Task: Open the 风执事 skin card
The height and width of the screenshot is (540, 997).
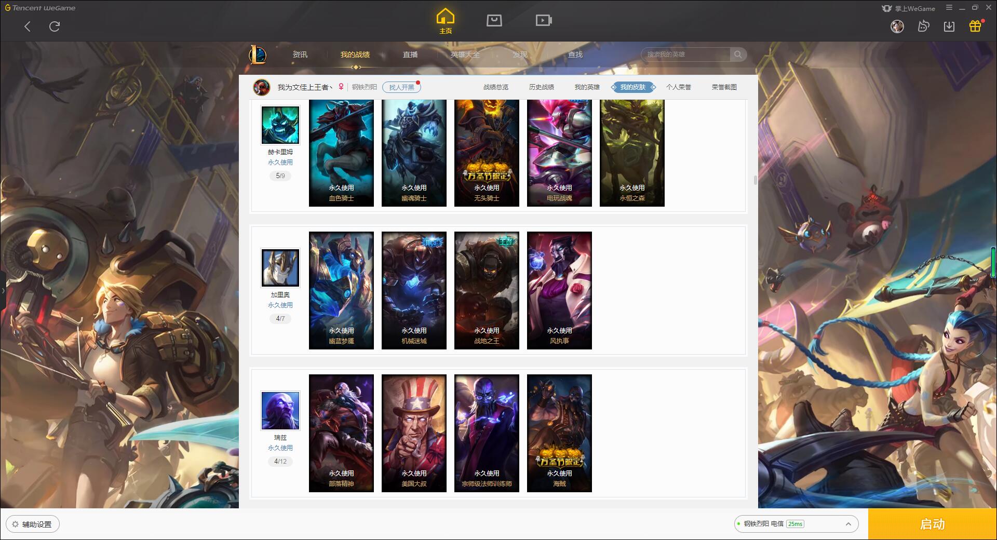Action: (559, 290)
